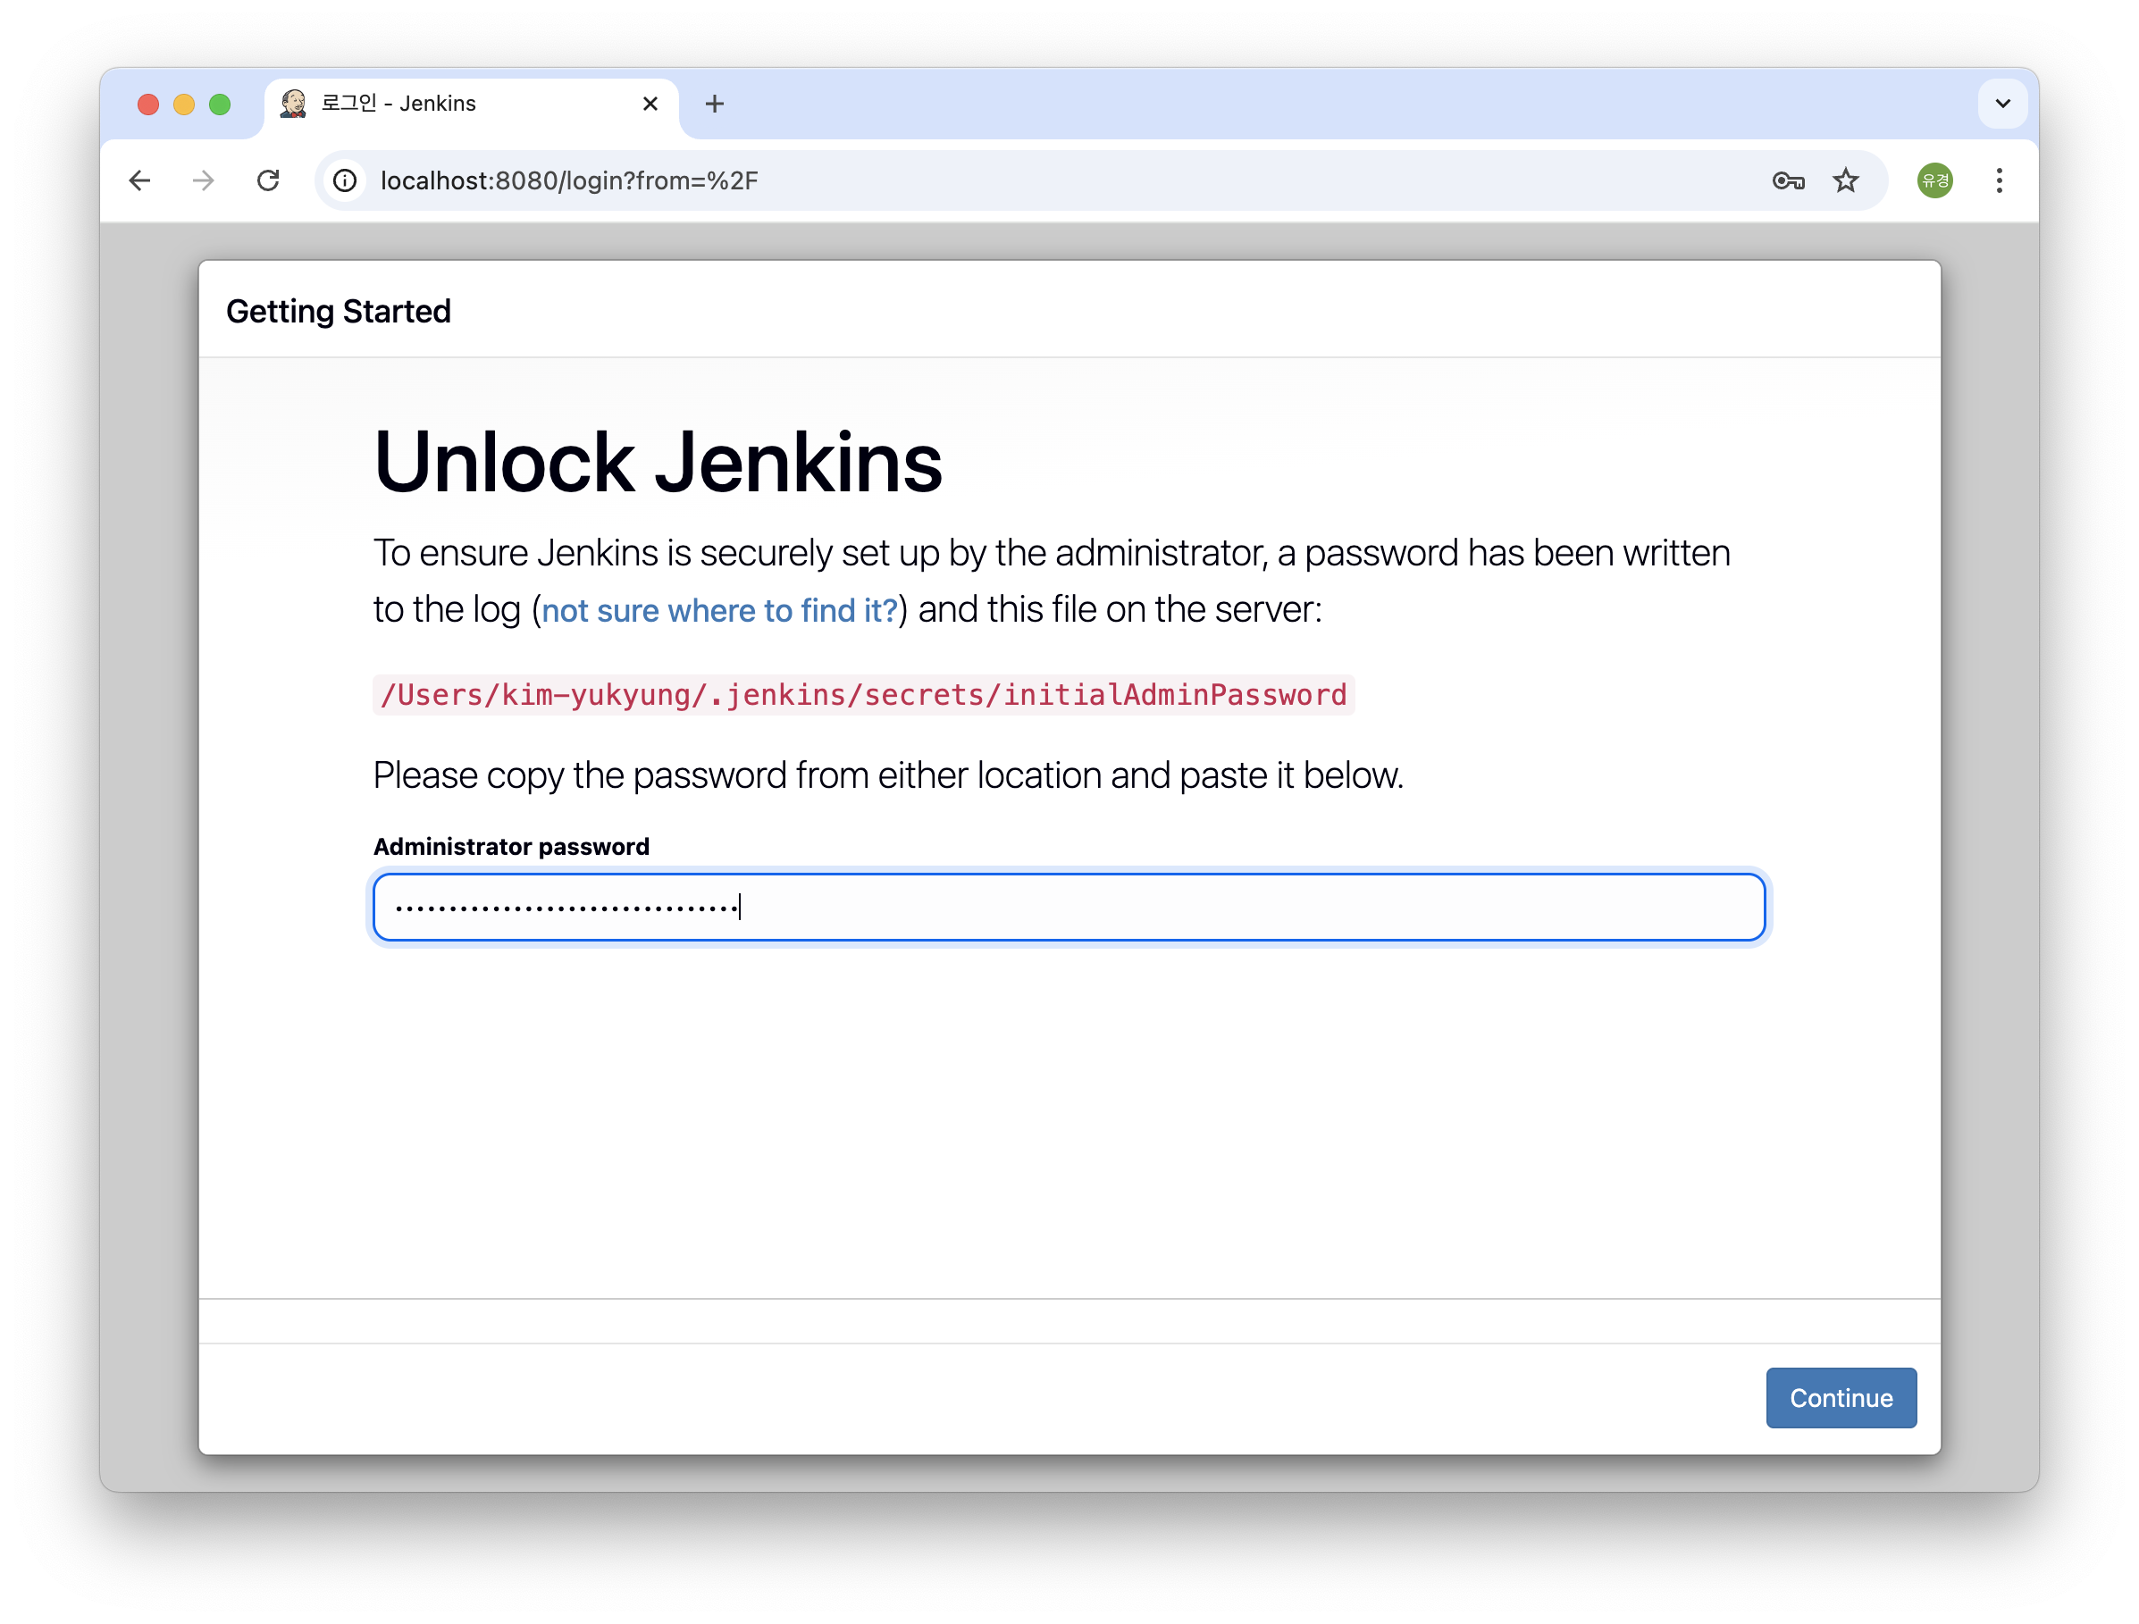Open 'not sure where to find it?' link
This screenshot has height=1624, width=2139.
(719, 611)
